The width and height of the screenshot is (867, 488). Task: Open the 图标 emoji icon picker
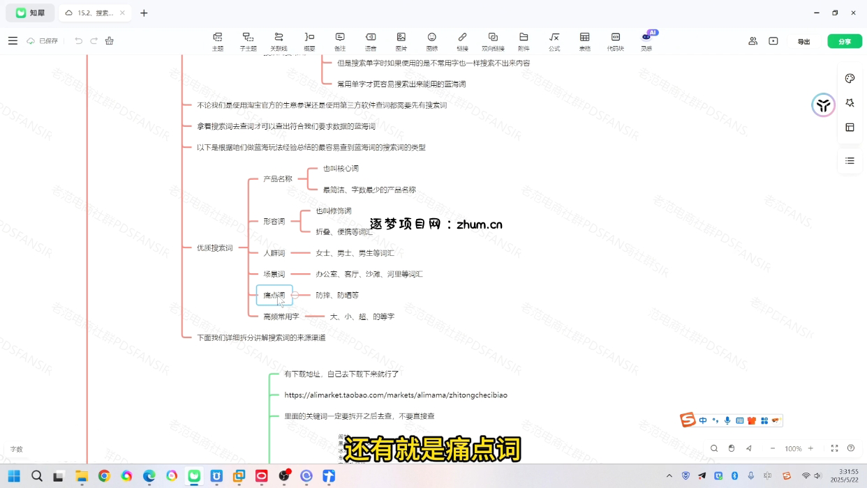coord(431,42)
